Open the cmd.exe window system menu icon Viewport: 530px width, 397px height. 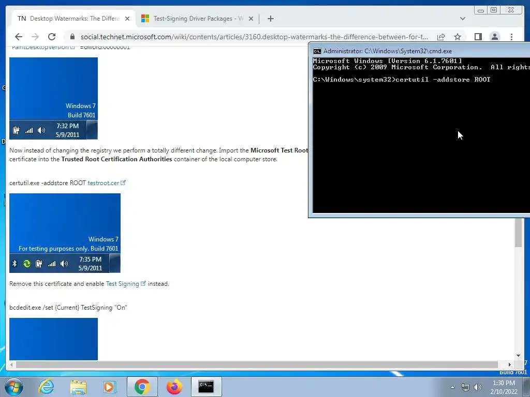click(317, 51)
